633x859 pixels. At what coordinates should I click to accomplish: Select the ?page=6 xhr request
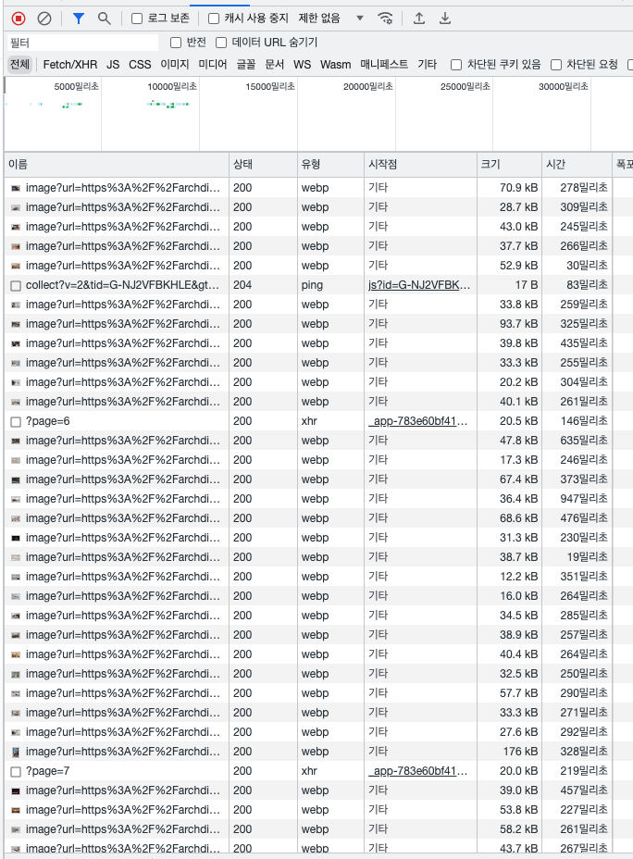pos(47,421)
